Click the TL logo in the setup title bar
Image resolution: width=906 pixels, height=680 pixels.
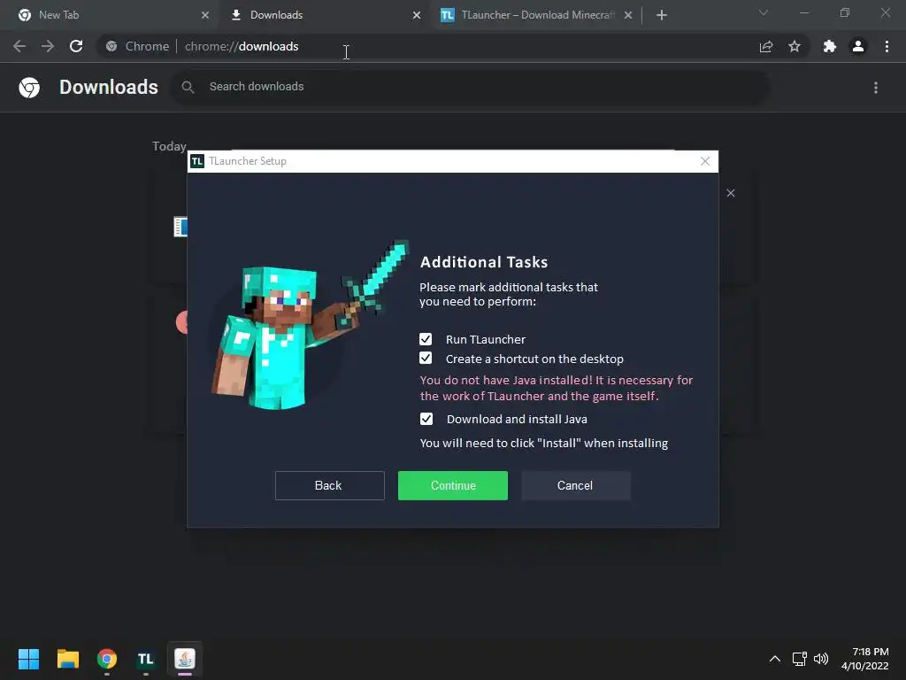pos(197,161)
